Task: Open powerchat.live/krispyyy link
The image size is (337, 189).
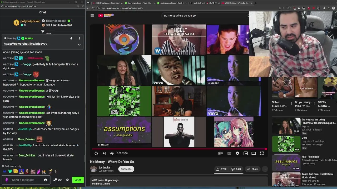Action: click(25, 44)
